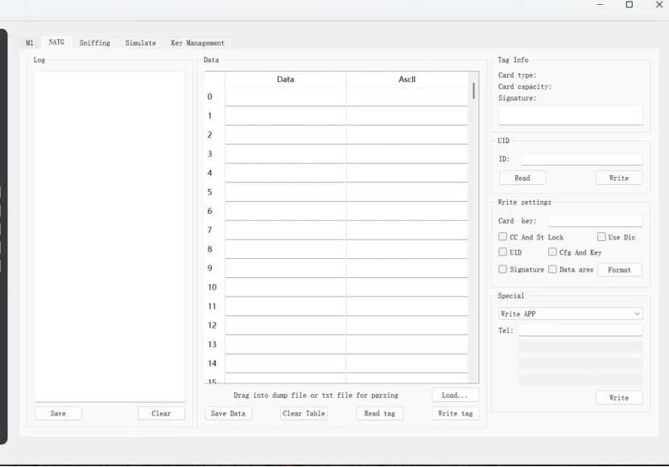669x467 pixels.
Task: Click Read in the UID section
Action: (x=522, y=178)
